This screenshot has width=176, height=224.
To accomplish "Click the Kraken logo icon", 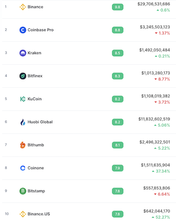I will click(23, 53).
